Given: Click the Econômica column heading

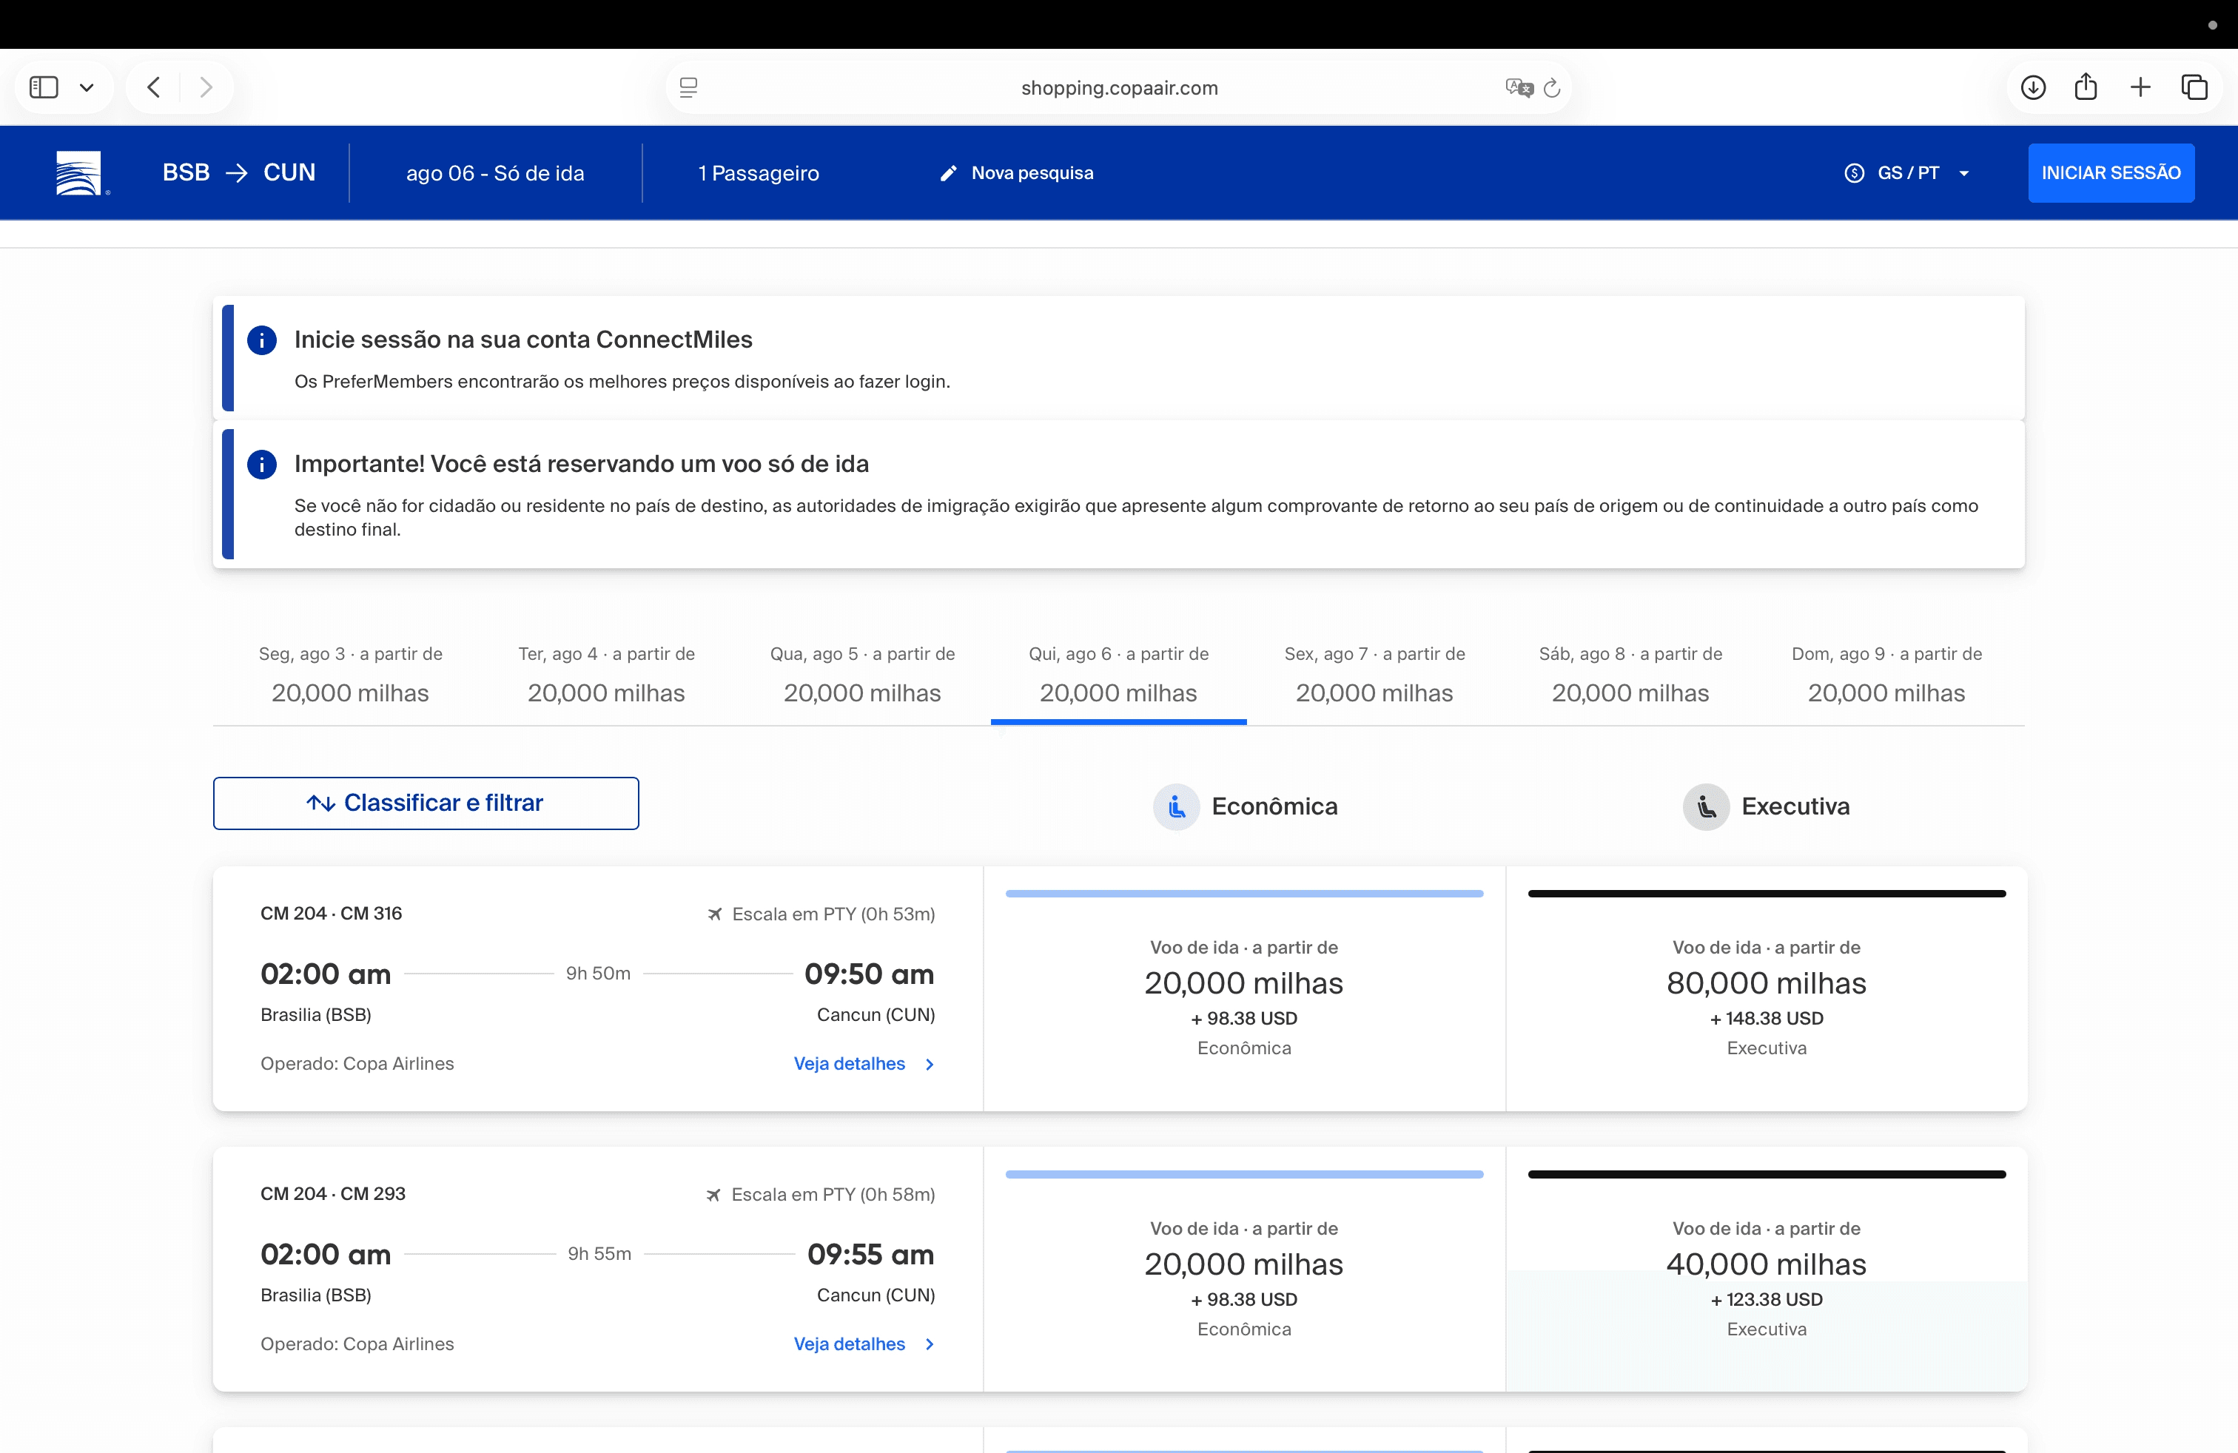Looking at the screenshot, I should click(x=1274, y=806).
